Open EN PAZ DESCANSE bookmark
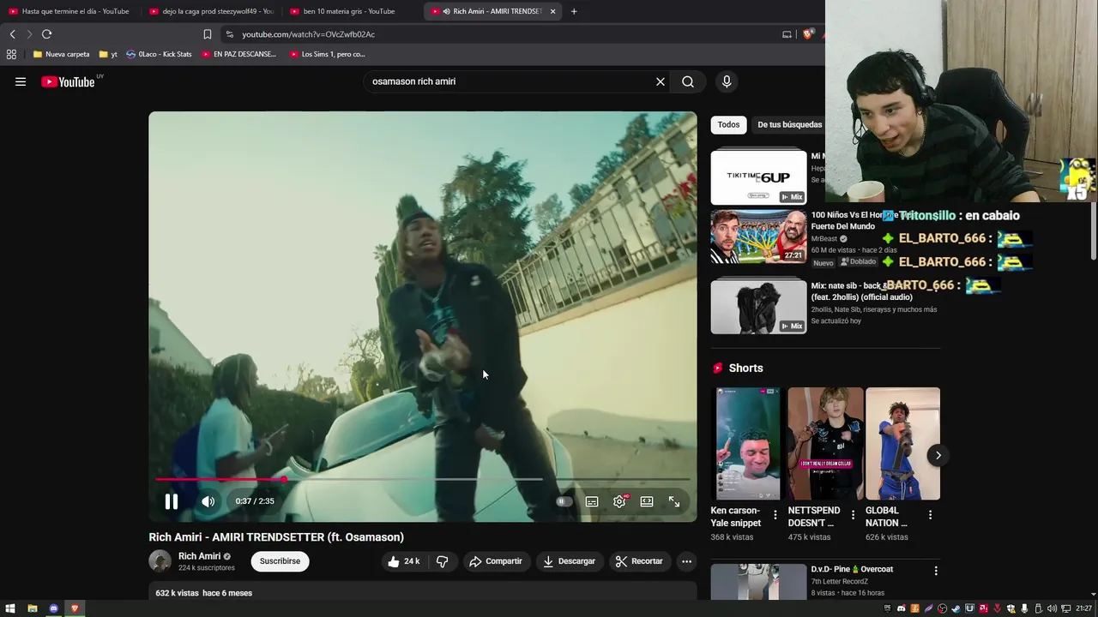1098x617 pixels. (239, 54)
